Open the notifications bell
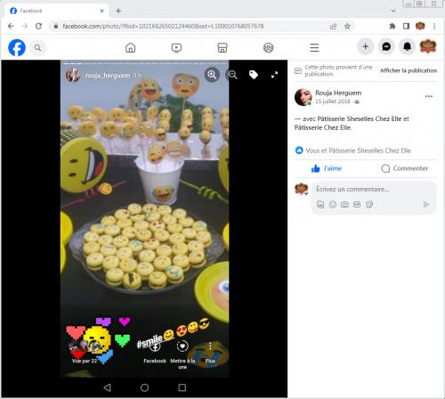Image resolution: width=445 pixels, height=399 pixels. 407,46
